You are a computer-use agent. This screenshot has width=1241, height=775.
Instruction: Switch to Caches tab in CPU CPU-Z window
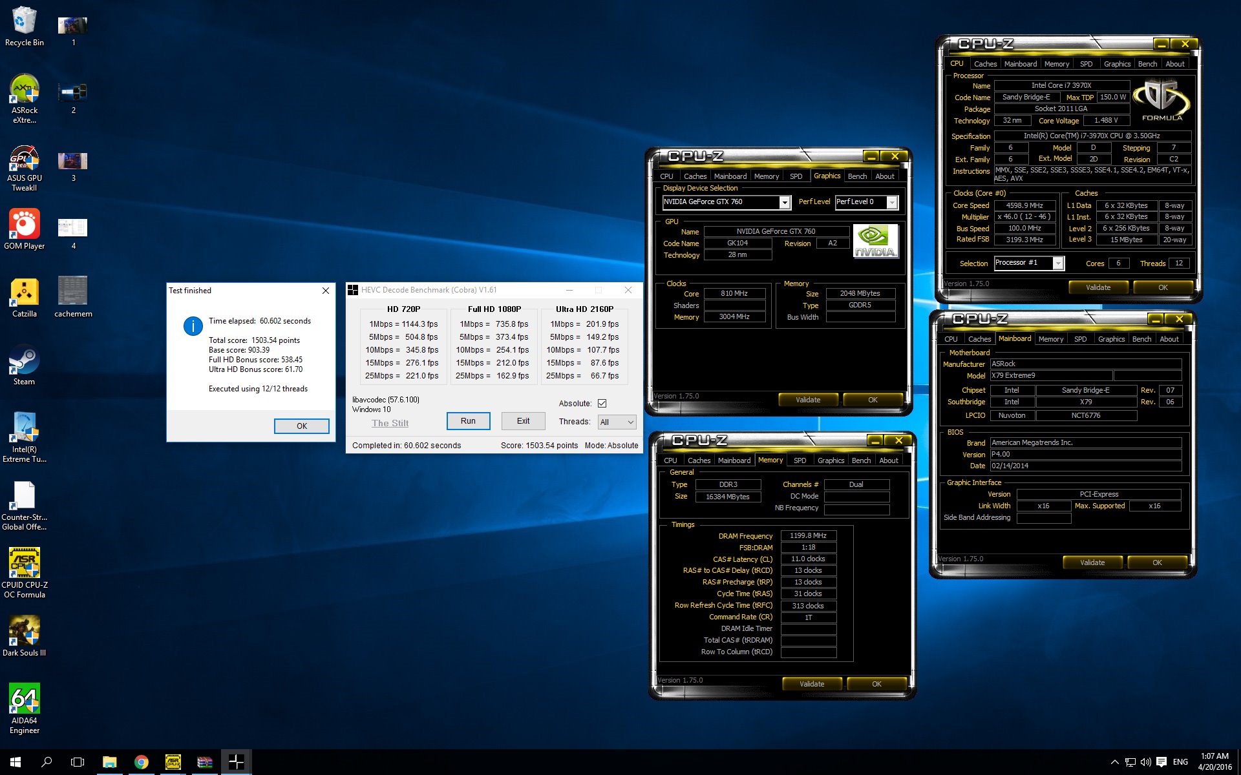point(985,64)
